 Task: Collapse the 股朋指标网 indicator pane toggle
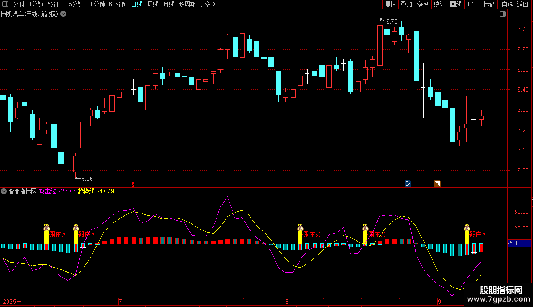4,191
